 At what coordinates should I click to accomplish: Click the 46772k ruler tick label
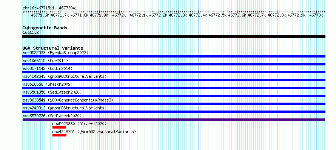click(119, 15)
